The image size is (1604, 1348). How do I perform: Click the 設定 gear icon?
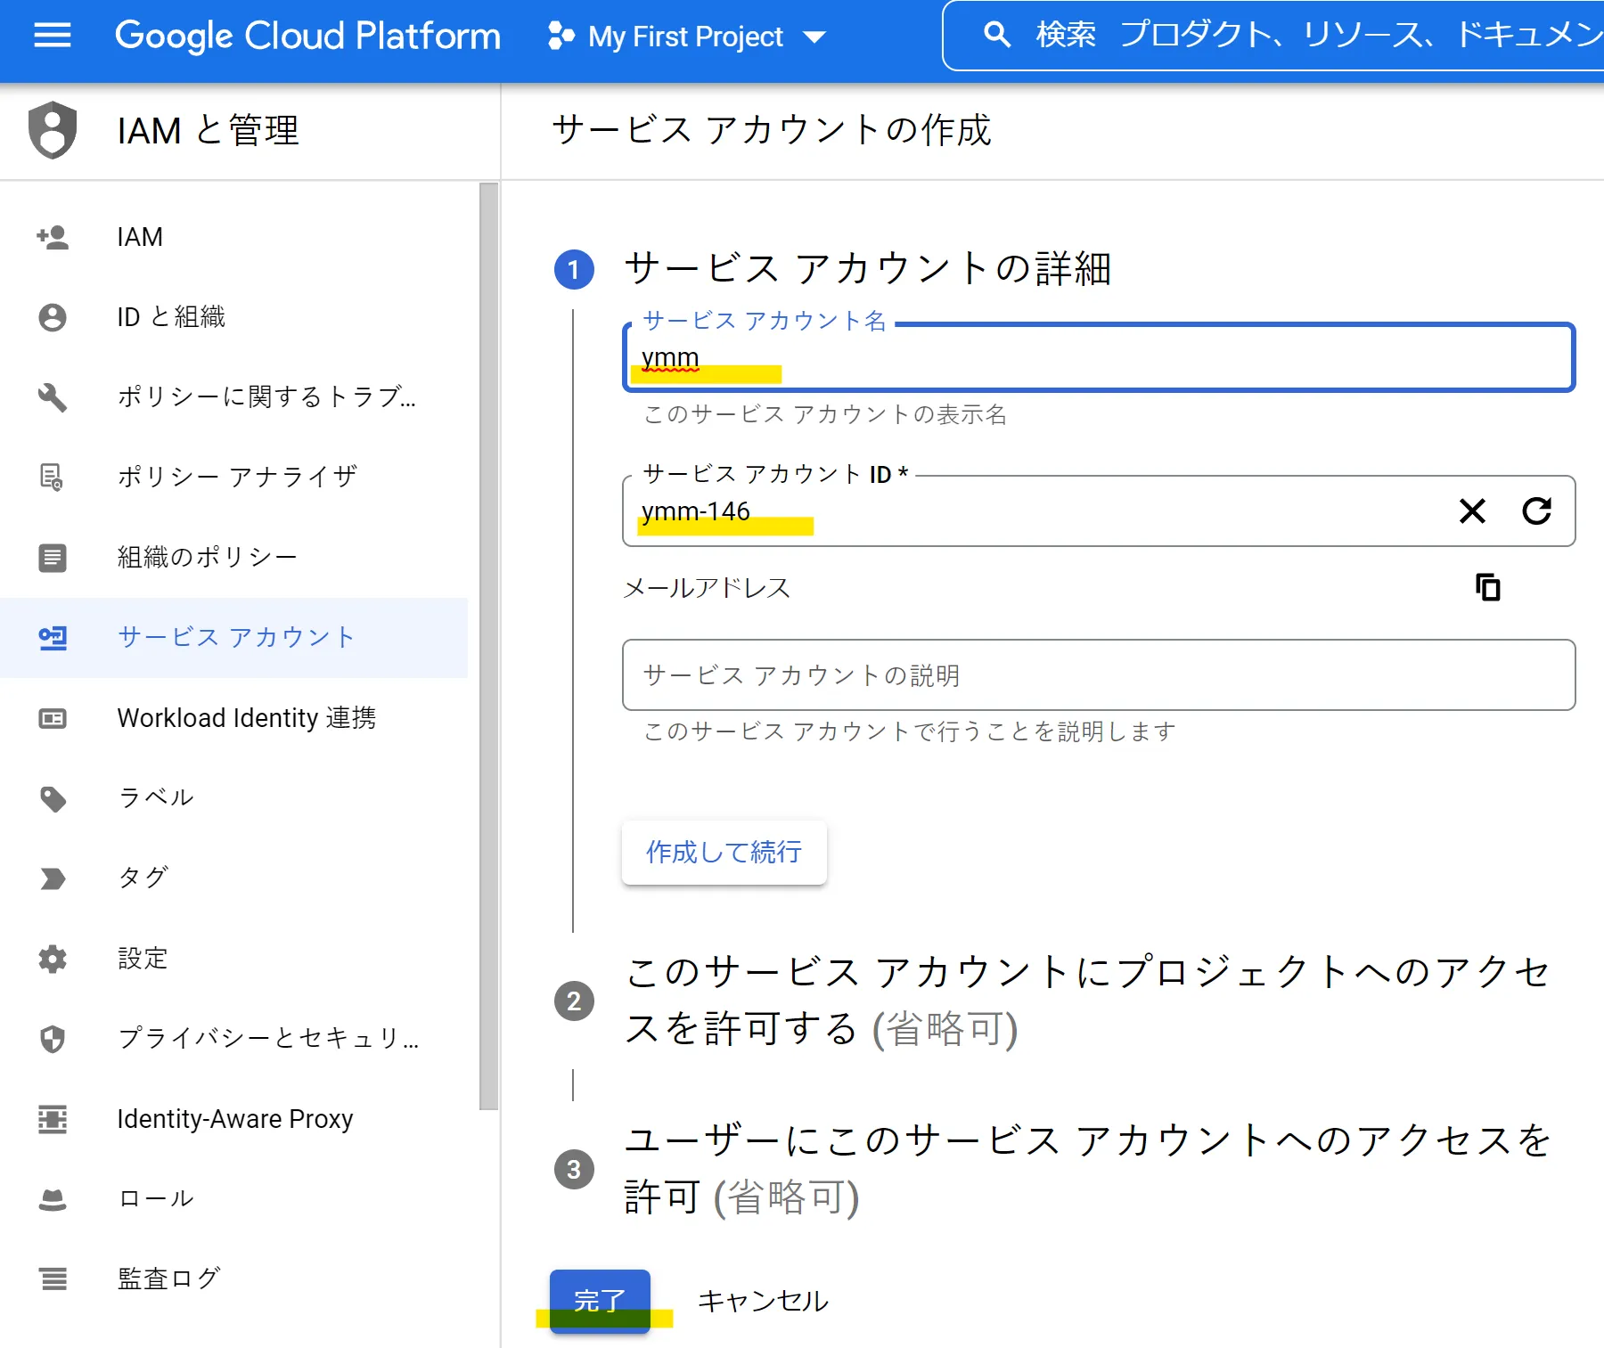(53, 959)
